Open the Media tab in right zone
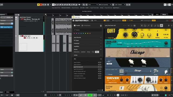The image size is (173, 97). (164, 15)
